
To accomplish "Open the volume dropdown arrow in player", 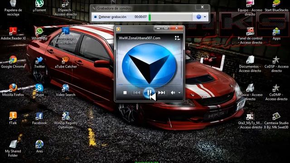I will 179,92.
